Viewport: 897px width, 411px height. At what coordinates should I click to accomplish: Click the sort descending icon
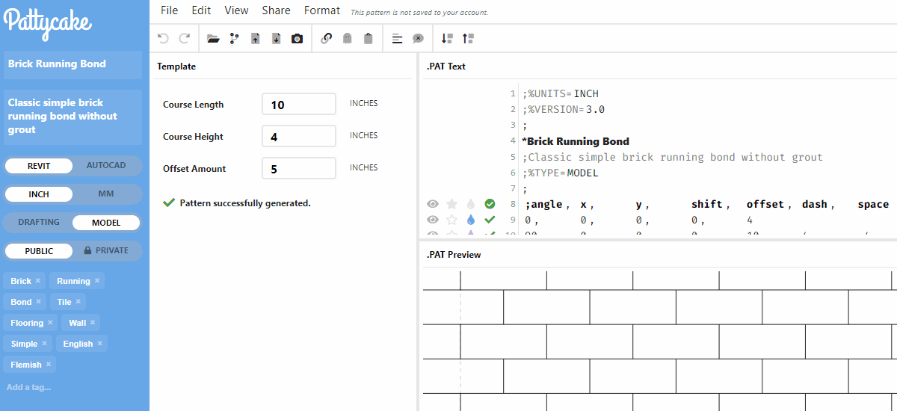point(447,39)
